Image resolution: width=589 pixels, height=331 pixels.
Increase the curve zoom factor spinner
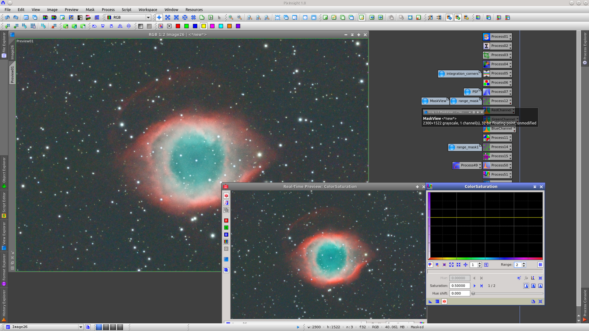pyautogui.click(x=480, y=263)
